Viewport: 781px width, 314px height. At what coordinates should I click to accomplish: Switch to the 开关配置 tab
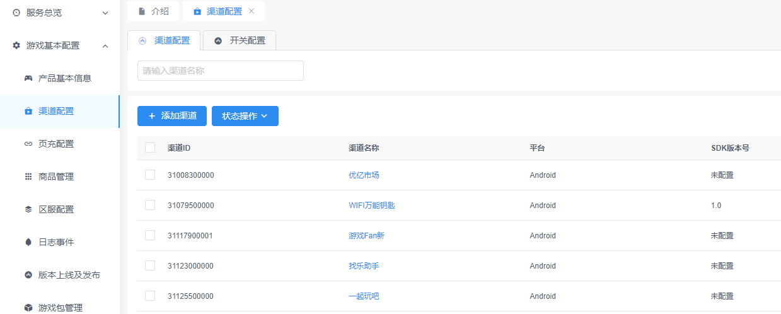(x=240, y=40)
